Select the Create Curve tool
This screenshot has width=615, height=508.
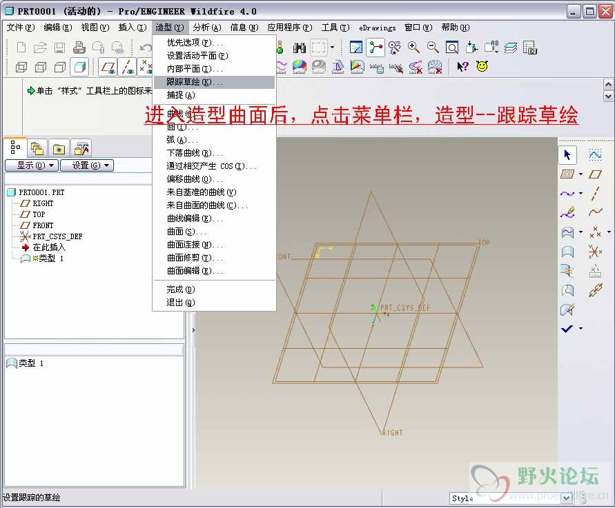(567, 193)
